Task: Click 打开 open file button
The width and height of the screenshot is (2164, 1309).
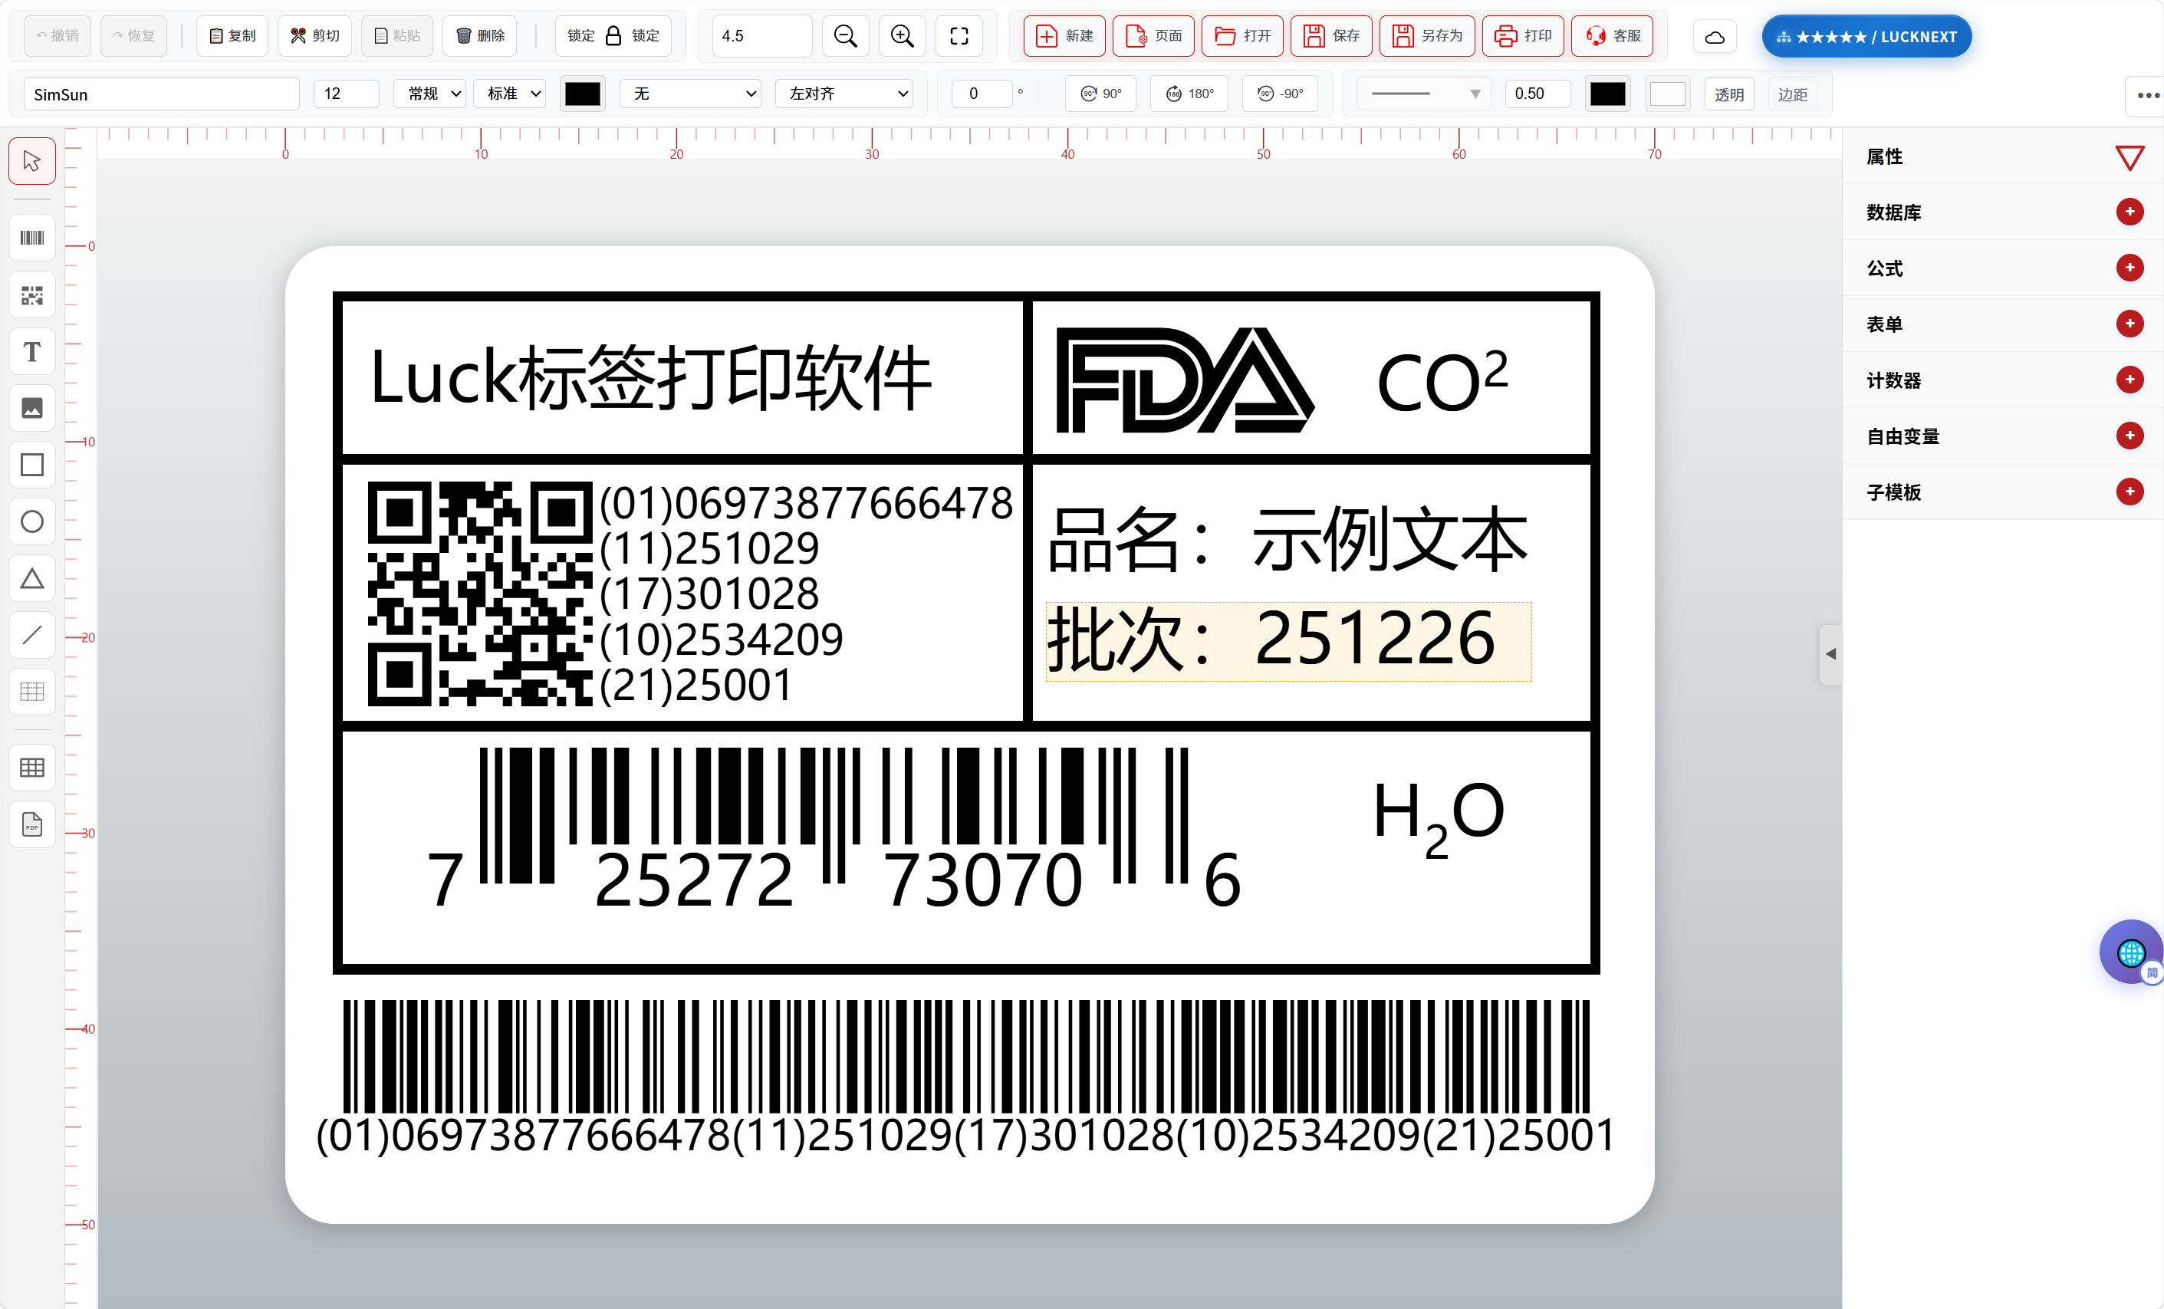Action: click(1242, 36)
